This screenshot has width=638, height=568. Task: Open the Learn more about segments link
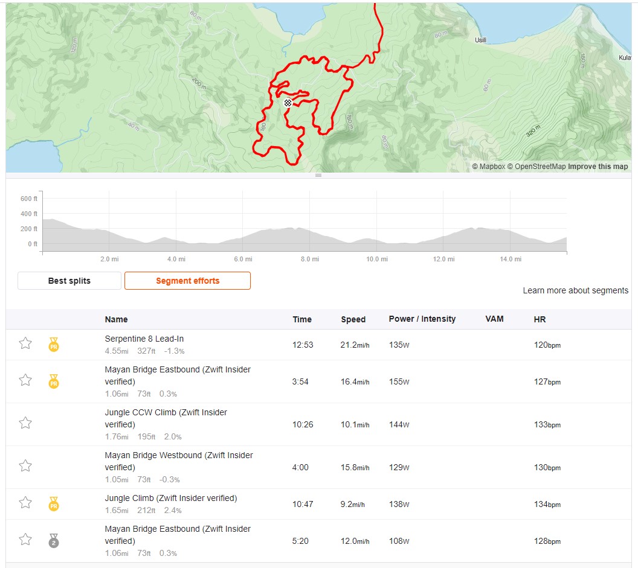575,290
